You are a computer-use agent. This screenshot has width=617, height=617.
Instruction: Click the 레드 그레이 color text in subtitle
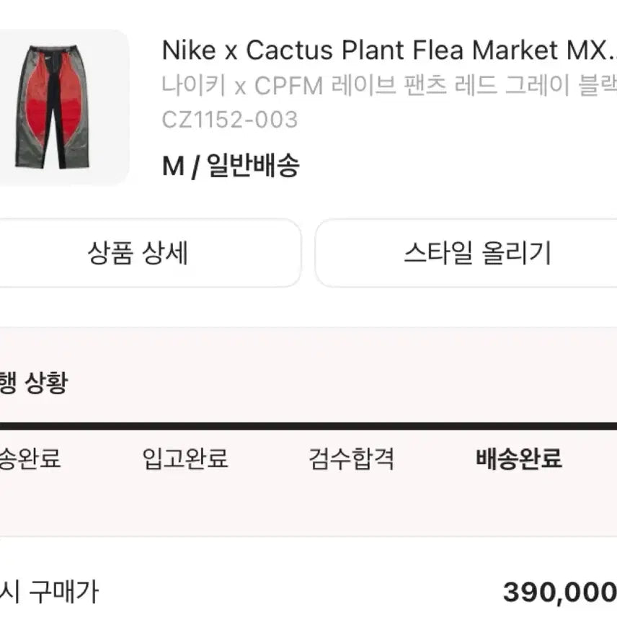click(x=512, y=85)
